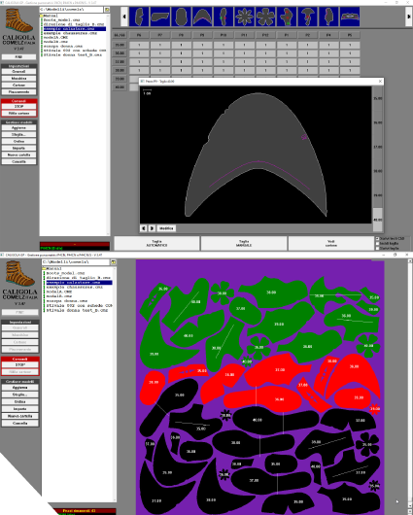Viewport: 413px width, 515px height.
Task: Click the Vedi cartone button
Action: pos(330,243)
